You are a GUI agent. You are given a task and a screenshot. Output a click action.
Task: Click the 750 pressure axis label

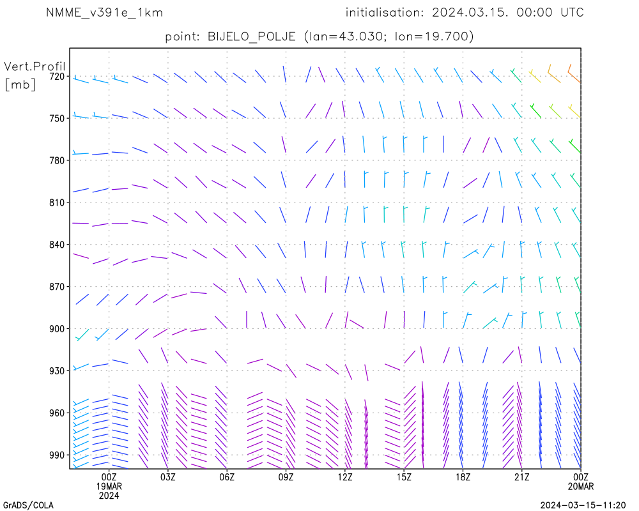click(57, 118)
